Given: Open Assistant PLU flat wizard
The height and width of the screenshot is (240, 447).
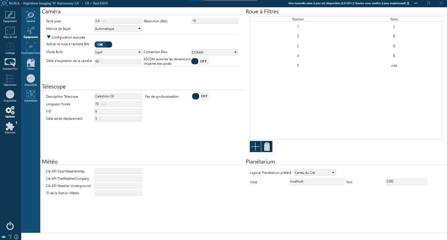Looking at the screenshot, I should (x=10, y=64).
